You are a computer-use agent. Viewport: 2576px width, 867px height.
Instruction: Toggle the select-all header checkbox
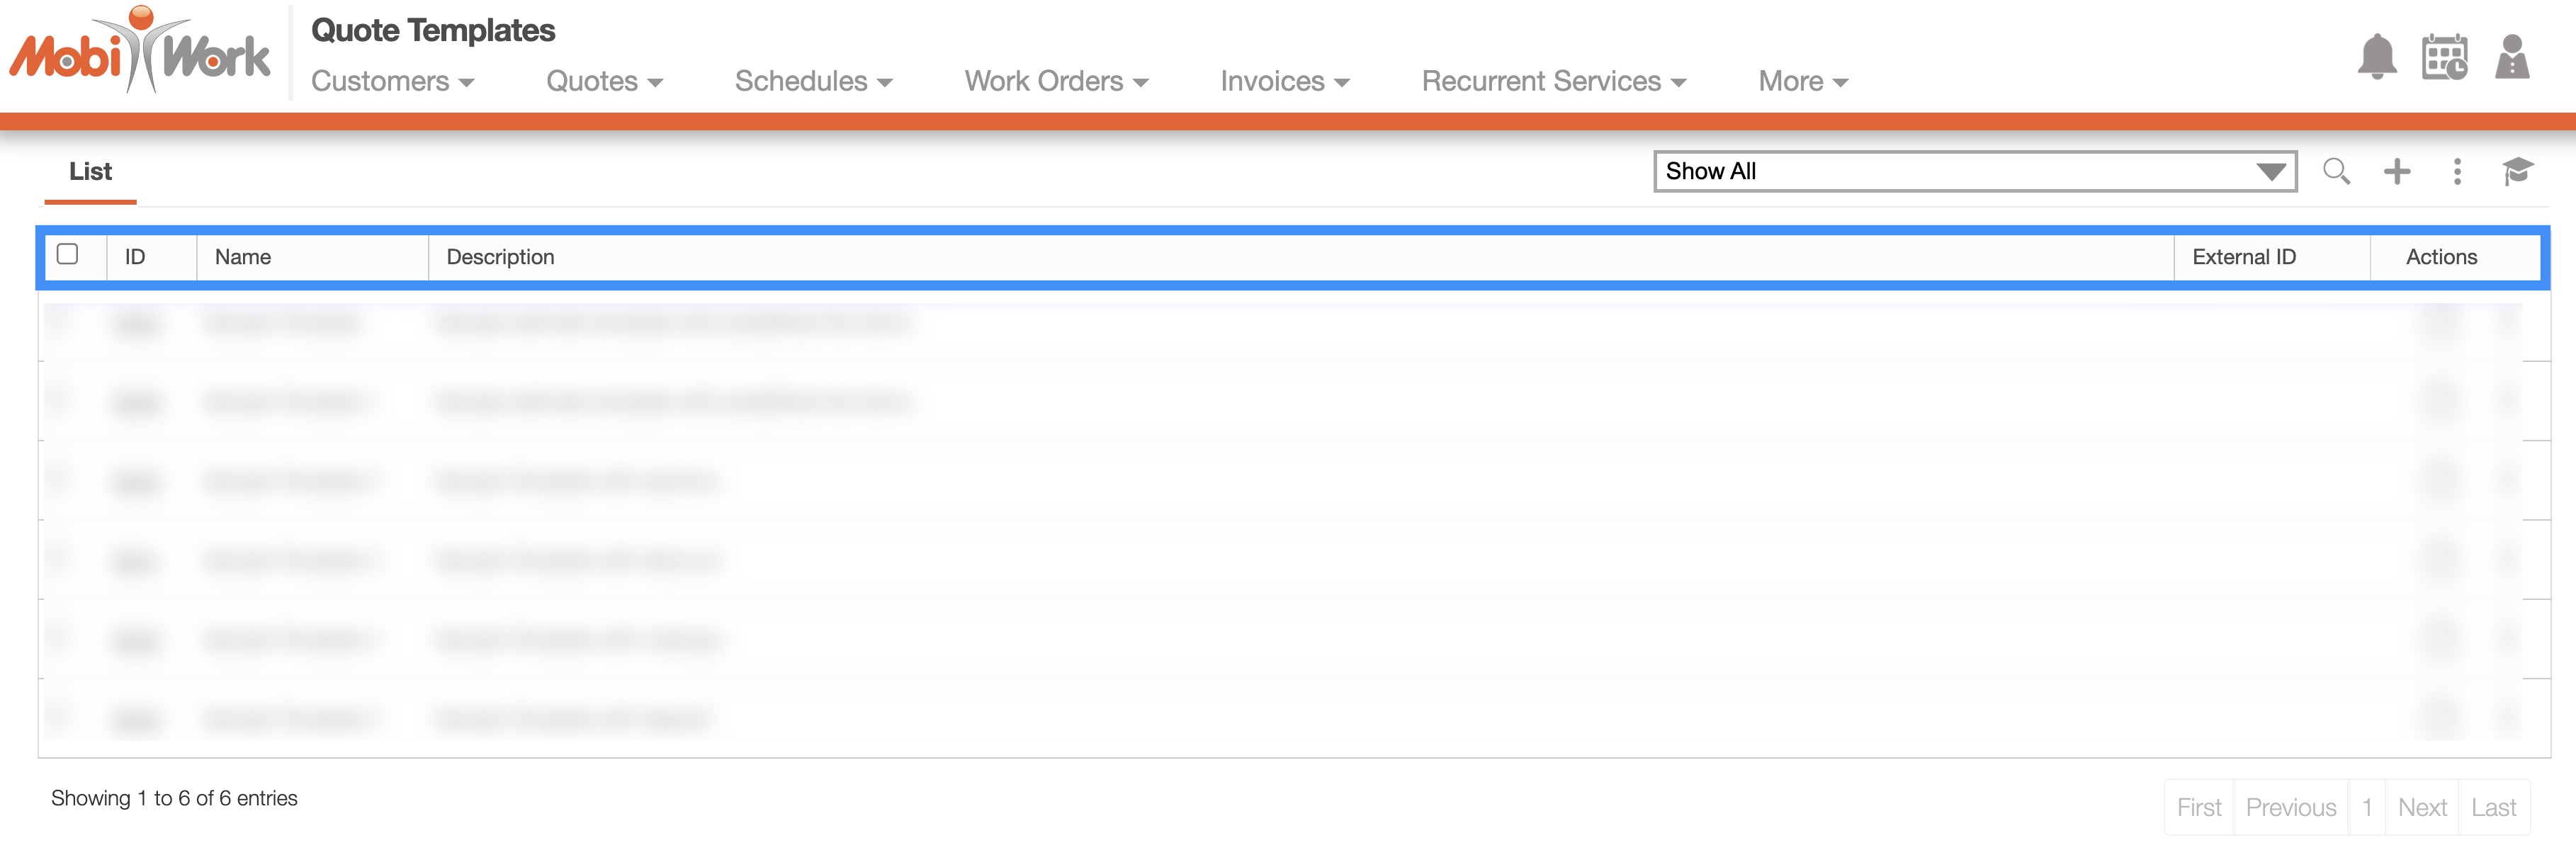pyautogui.click(x=68, y=254)
